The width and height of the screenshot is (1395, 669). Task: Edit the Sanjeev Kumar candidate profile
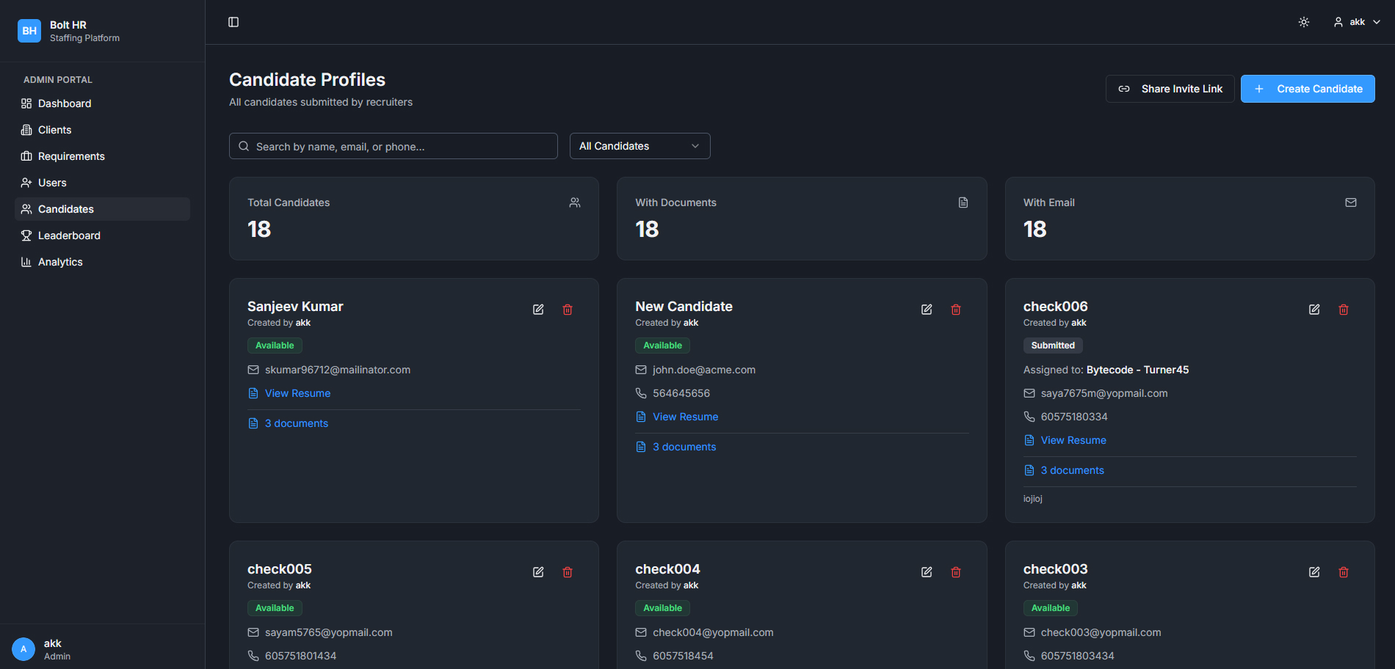pos(538,309)
